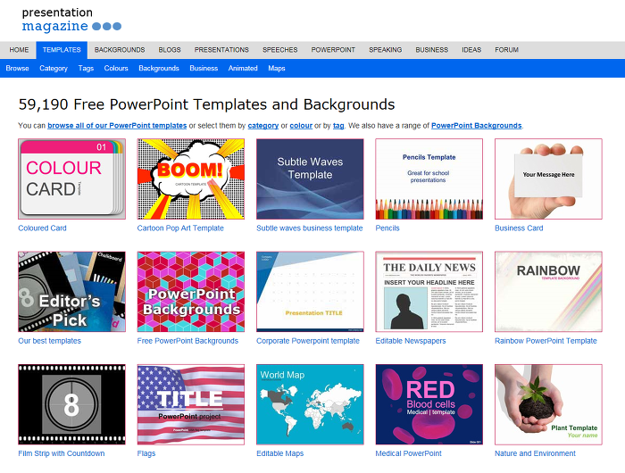Click the 'Pencils' caption link
Screen dimensions: 625x473
click(x=387, y=228)
